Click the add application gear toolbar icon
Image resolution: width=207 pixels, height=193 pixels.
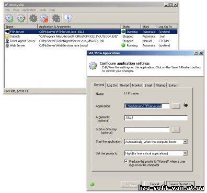tap(9, 18)
